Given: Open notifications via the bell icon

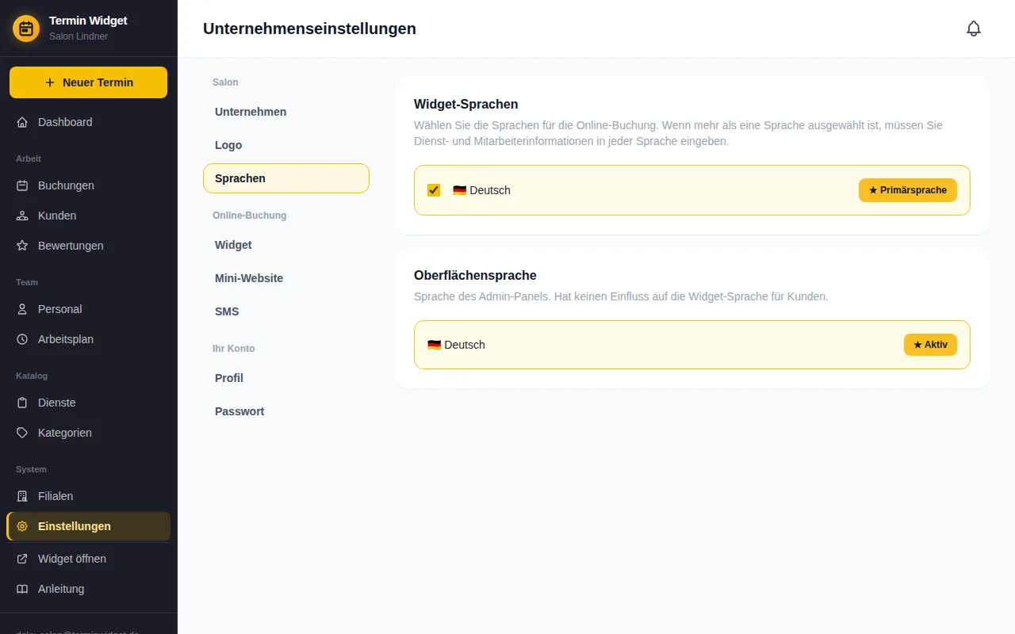Looking at the screenshot, I should (974, 29).
